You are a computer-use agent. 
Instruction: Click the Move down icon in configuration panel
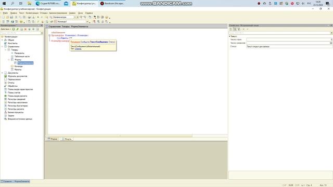click(33, 29)
